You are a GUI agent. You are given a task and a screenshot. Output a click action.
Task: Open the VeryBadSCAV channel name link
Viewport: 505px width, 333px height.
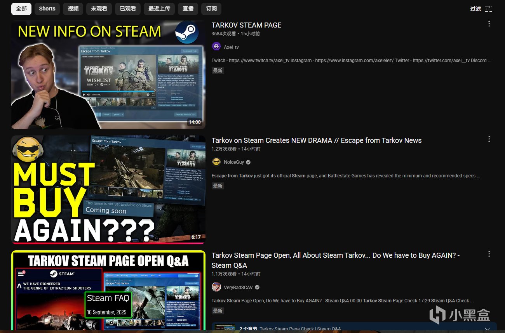click(x=239, y=288)
